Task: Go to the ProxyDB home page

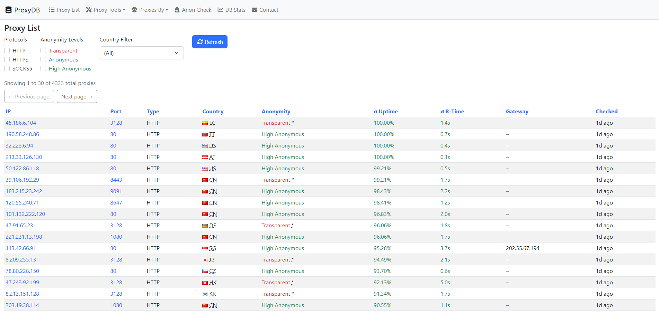Action: [x=23, y=10]
